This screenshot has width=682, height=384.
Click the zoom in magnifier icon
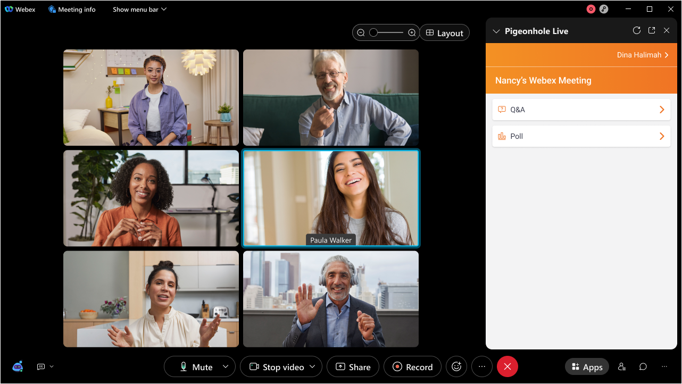412,33
